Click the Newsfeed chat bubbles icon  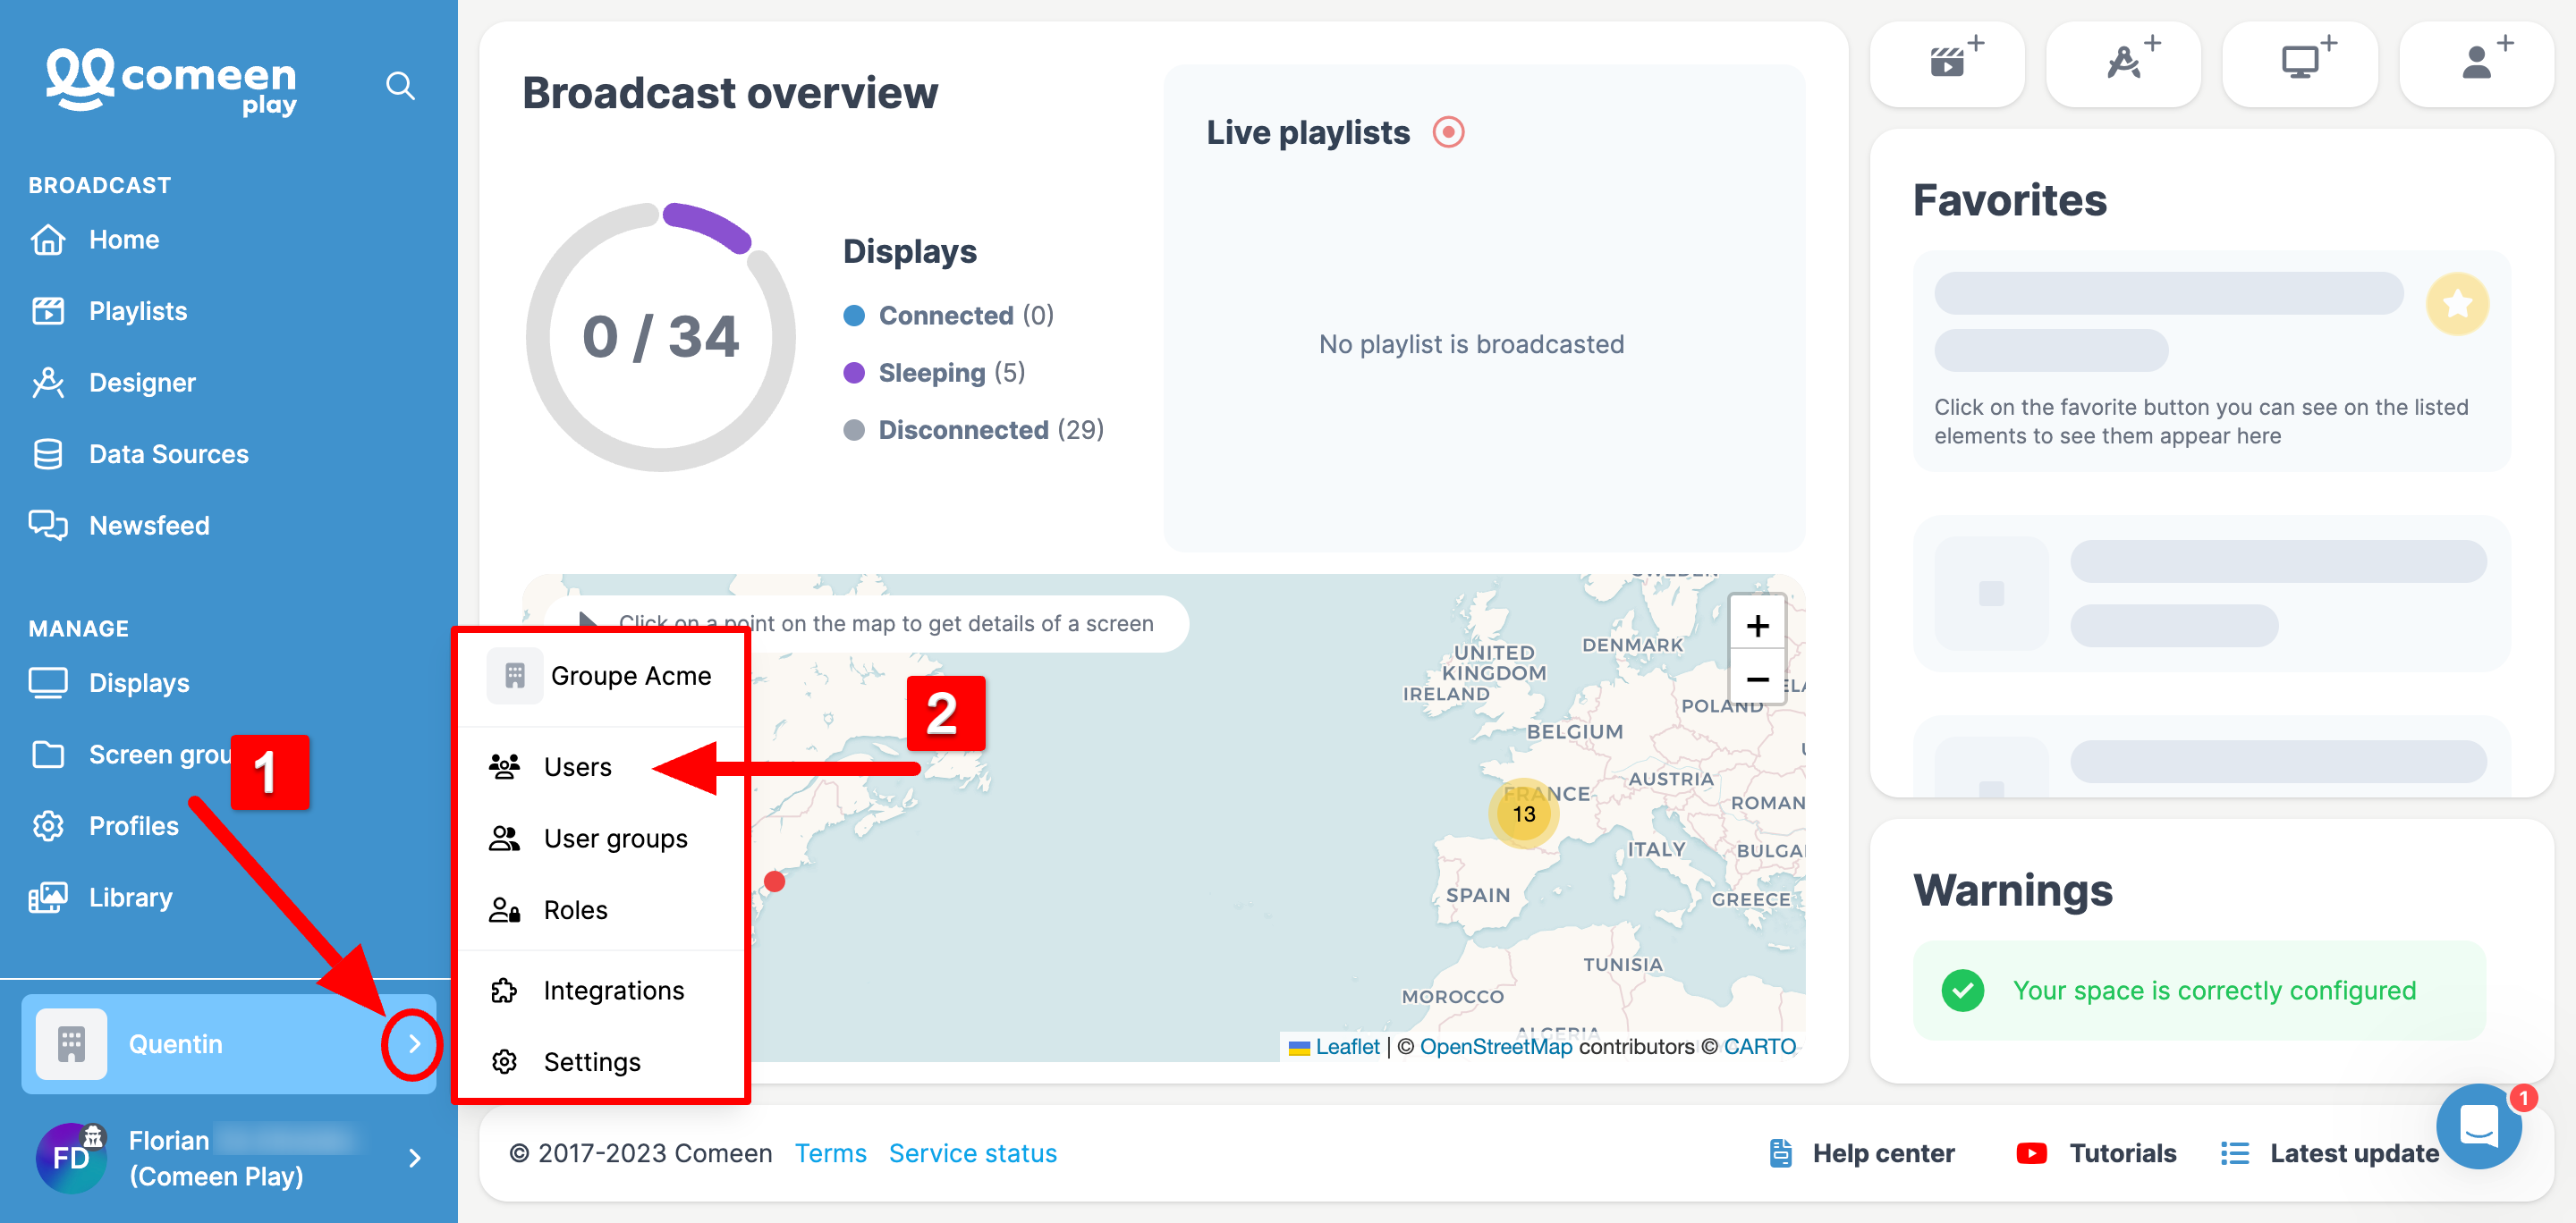click(x=48, y=526)
